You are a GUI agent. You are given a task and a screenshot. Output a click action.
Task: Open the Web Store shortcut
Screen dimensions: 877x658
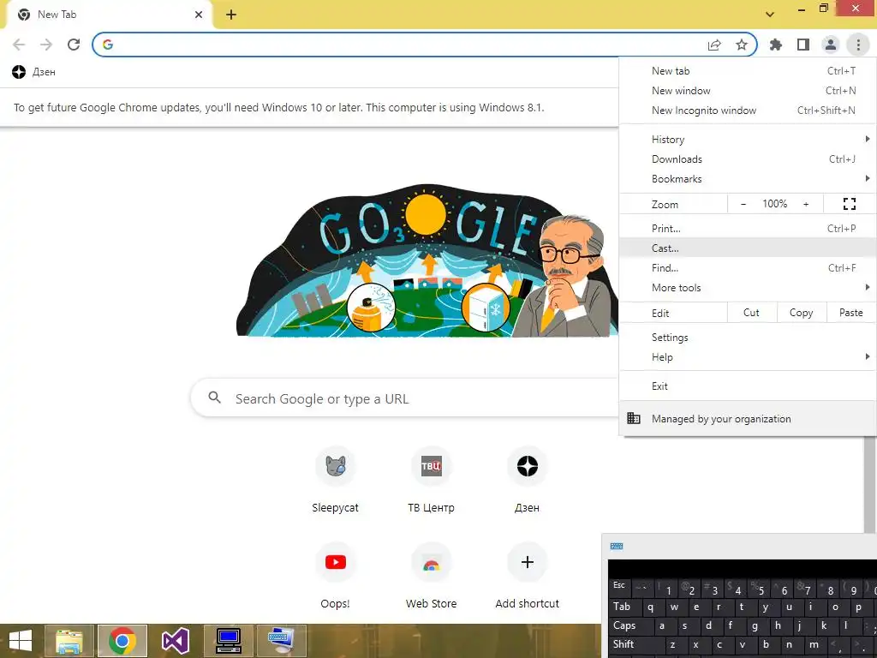[x=431, y=577]
